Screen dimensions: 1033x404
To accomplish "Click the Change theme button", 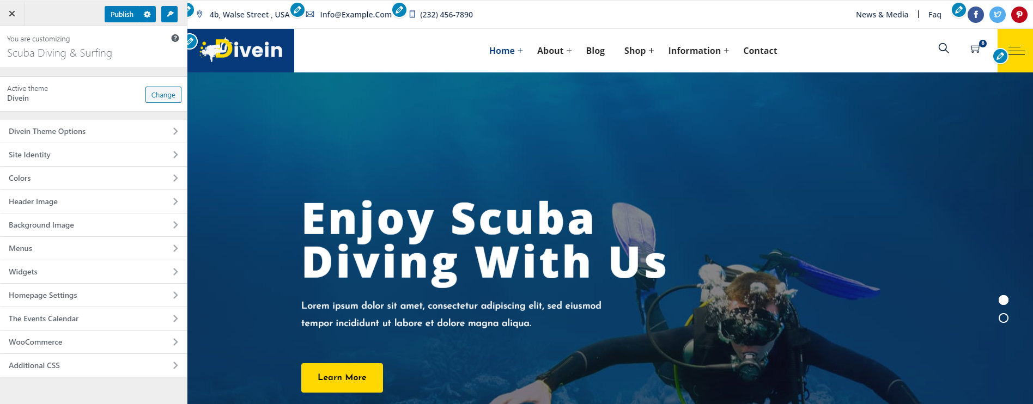I will pos(163,95).
